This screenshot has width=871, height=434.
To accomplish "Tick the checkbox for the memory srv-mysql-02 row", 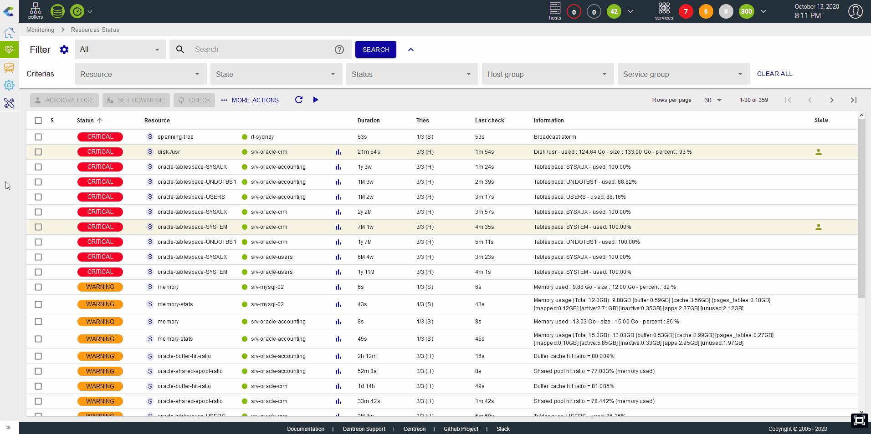I will (38, 287).
